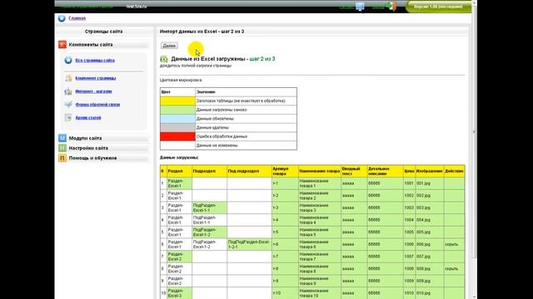
Task: Click the exit door icon in top bar
Action: [x=391, y=7]
